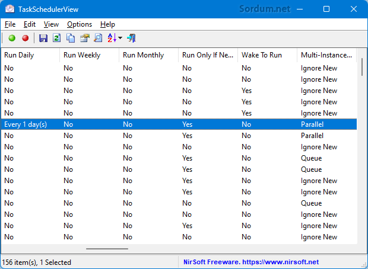Open the Options menu
The width and height of the screenshot is (368, 269).
[x=80, y=24]
